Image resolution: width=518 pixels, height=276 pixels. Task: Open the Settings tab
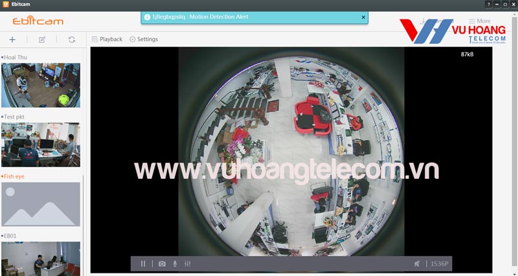click(143, 39)
